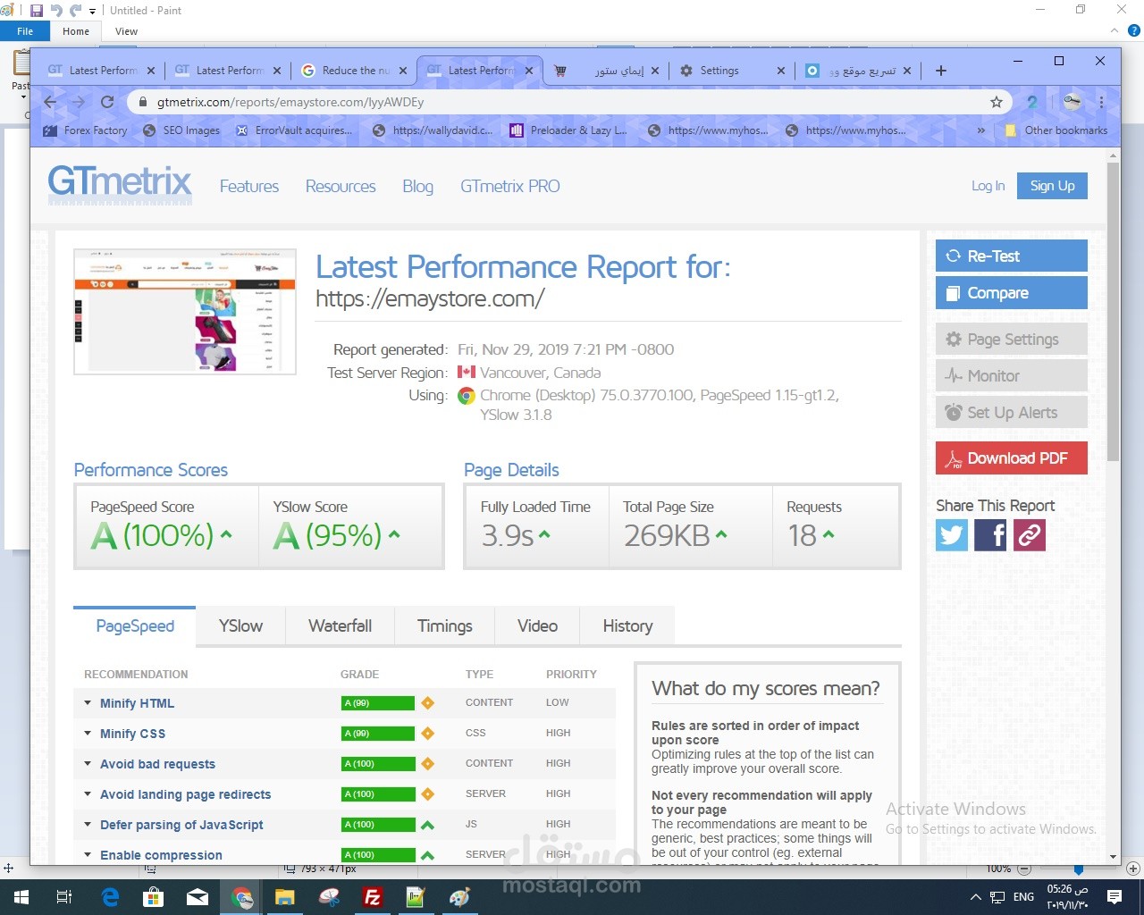Click Paint save icon in title bar

pyautogui.click(x=37, y=11)
